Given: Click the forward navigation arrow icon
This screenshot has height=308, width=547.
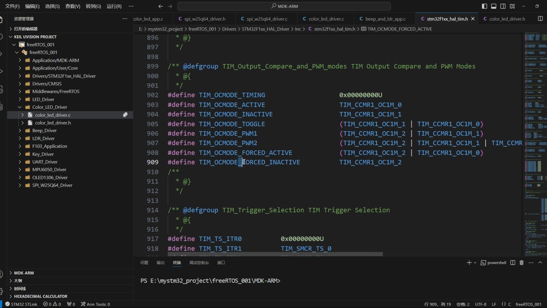Looking at the screenshot, I should (x=170, y=6).
